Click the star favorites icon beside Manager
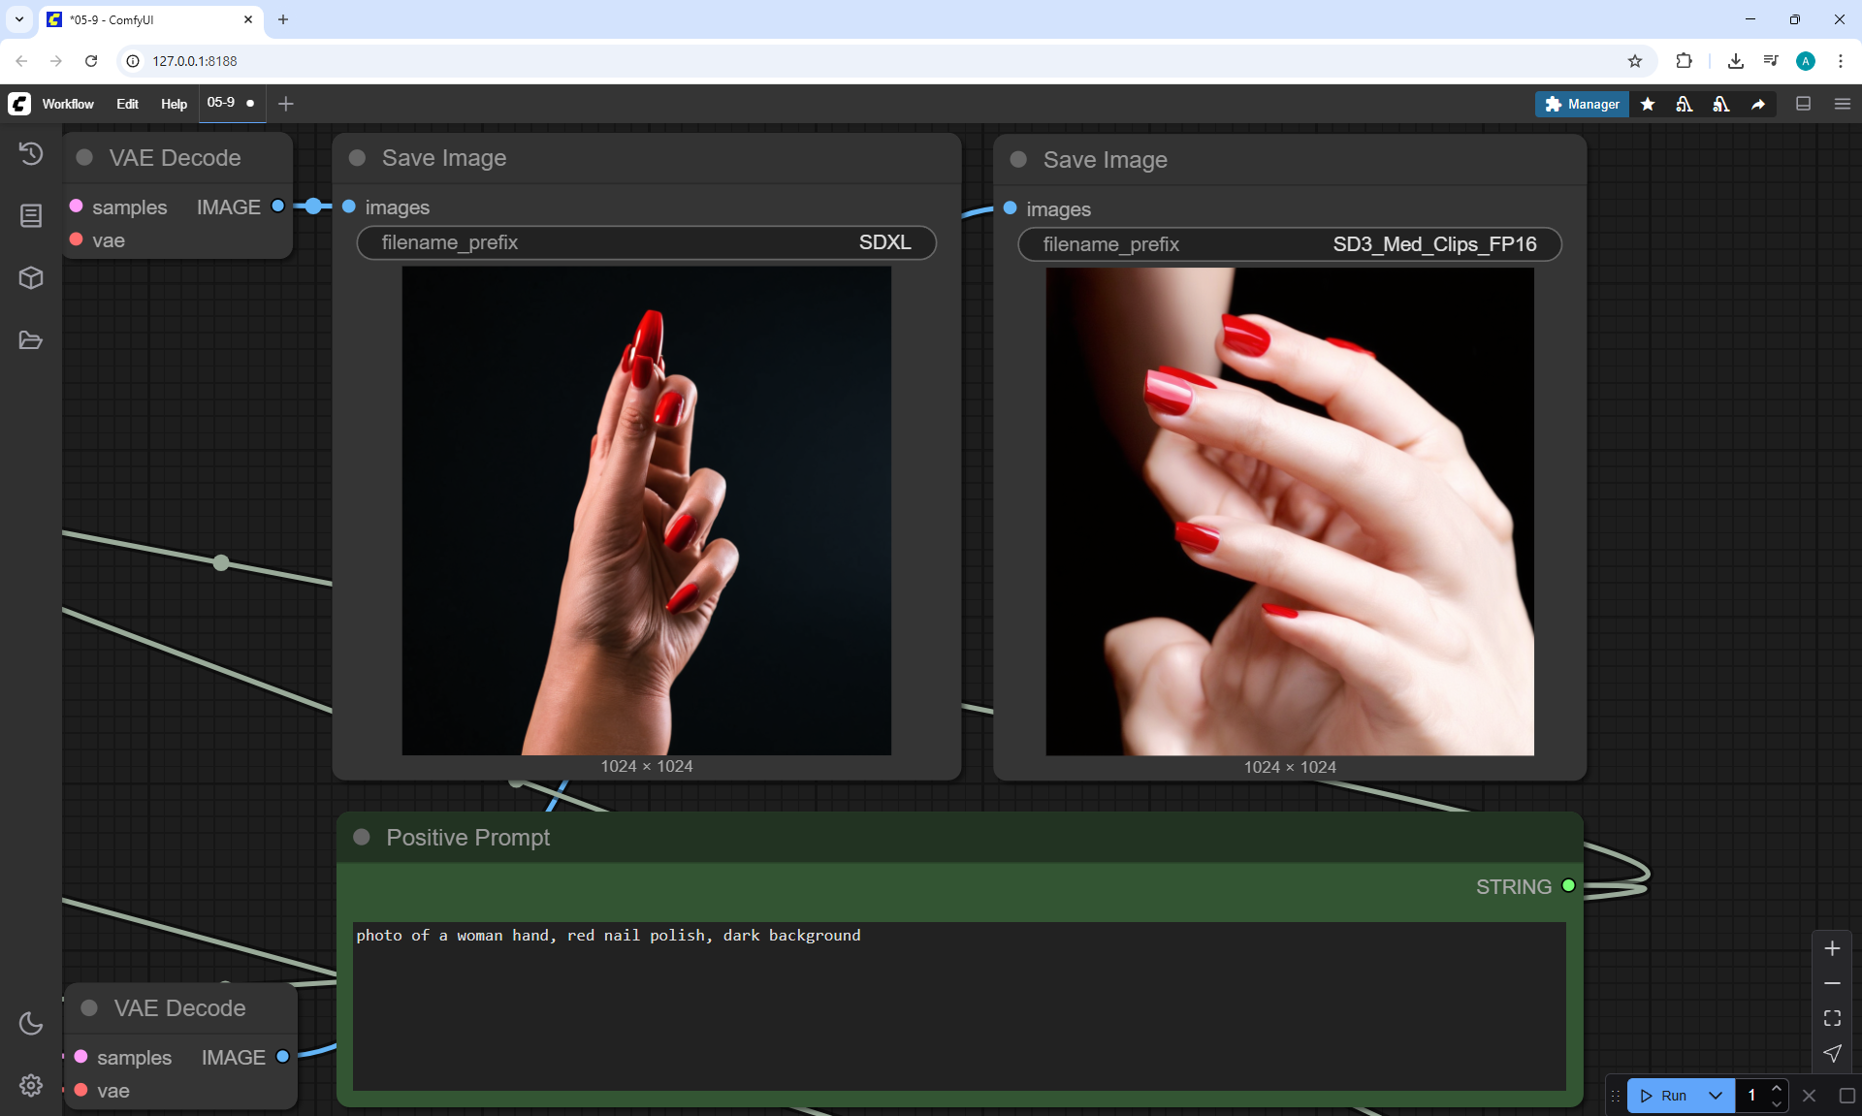Screen dimensions: 1862x1116 [1648, 104]
